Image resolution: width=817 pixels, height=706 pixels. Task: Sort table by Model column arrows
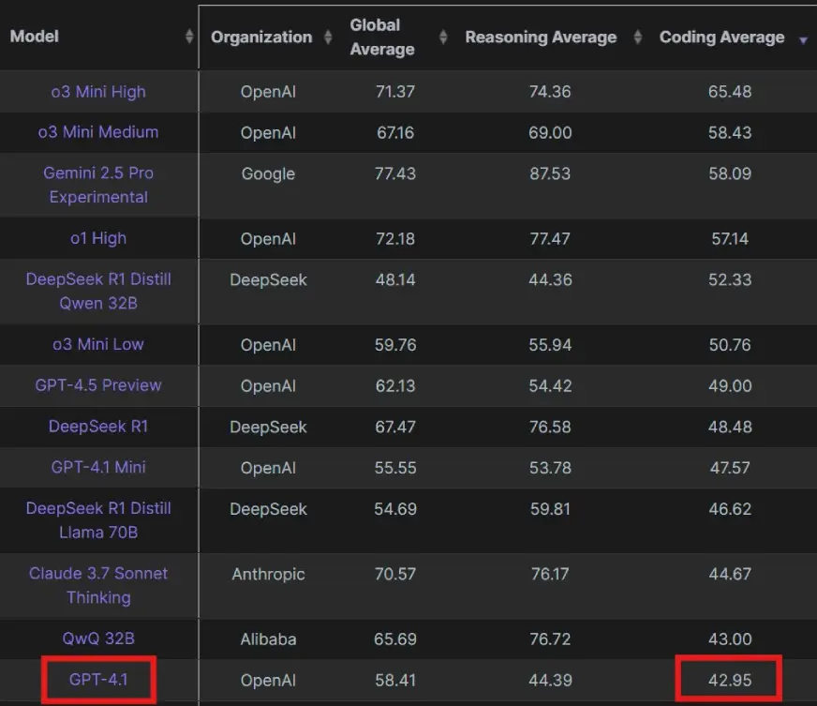[189, 37]
